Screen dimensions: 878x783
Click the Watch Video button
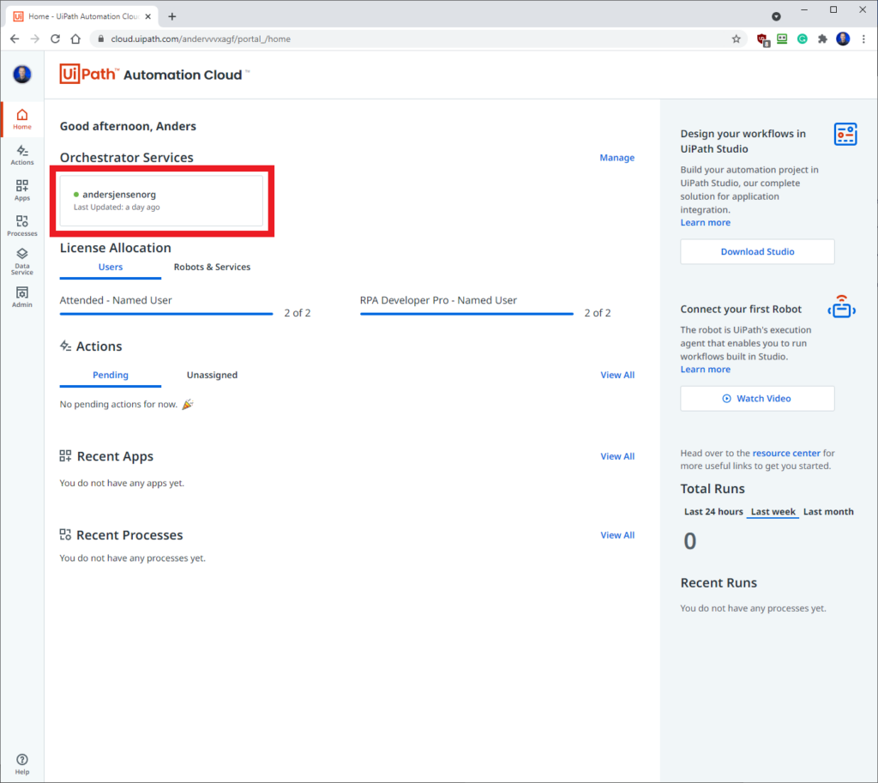point(757,398)
